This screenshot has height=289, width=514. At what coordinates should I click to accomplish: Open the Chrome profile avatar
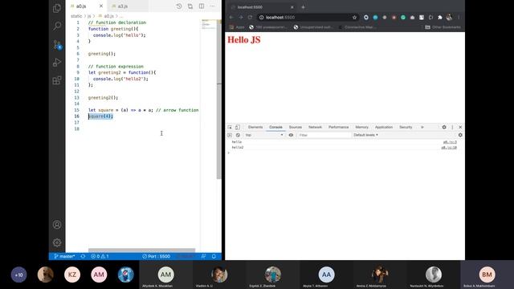(449, 18)
